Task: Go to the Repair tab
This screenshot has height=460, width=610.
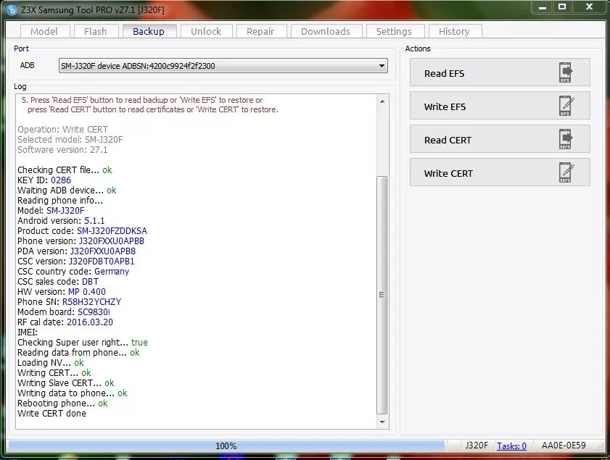Action: (x=260, y=31)
